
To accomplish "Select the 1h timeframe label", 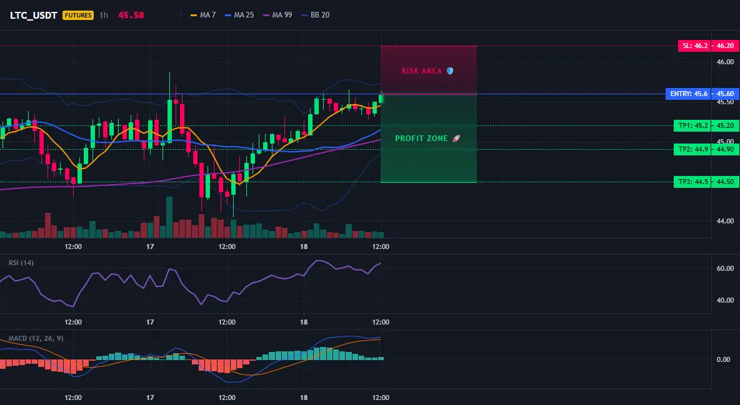I will point(104,15).
